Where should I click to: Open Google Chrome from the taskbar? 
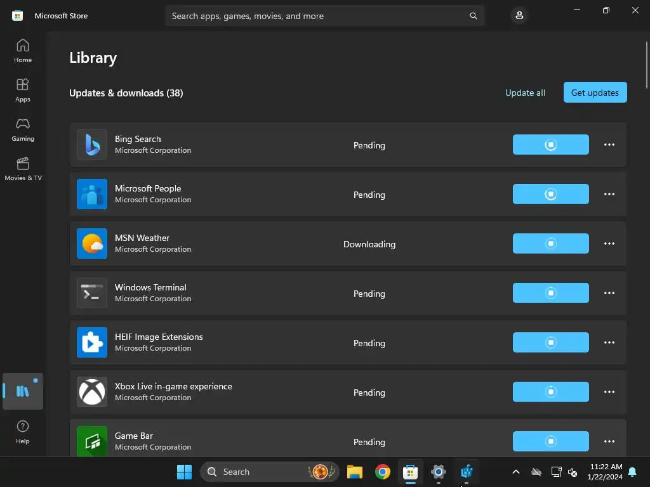coord(383,472)
